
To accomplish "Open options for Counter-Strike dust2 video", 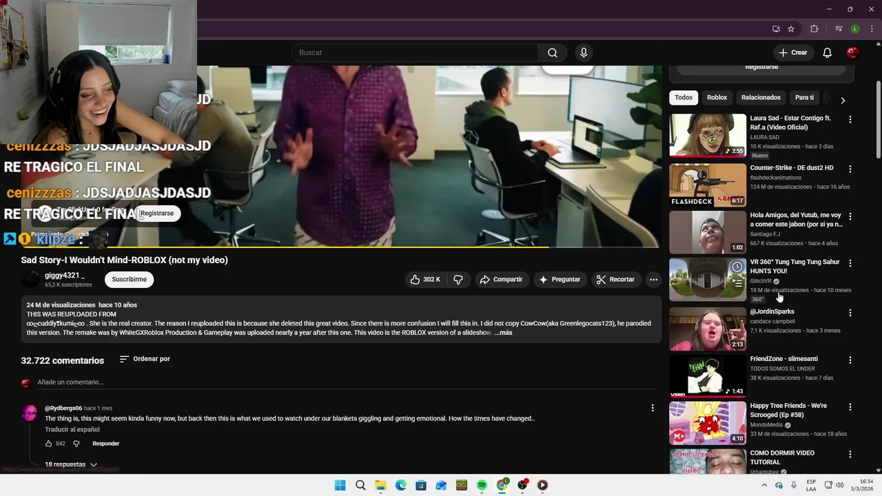I will pos(850,169).
